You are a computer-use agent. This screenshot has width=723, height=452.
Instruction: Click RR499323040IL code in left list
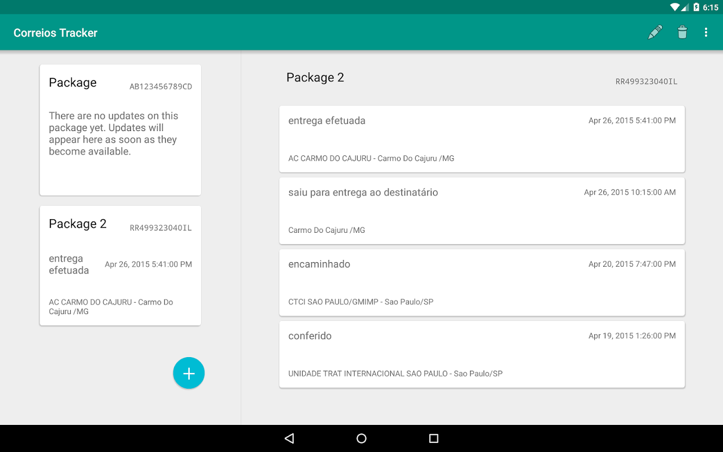tap(161, 228)
